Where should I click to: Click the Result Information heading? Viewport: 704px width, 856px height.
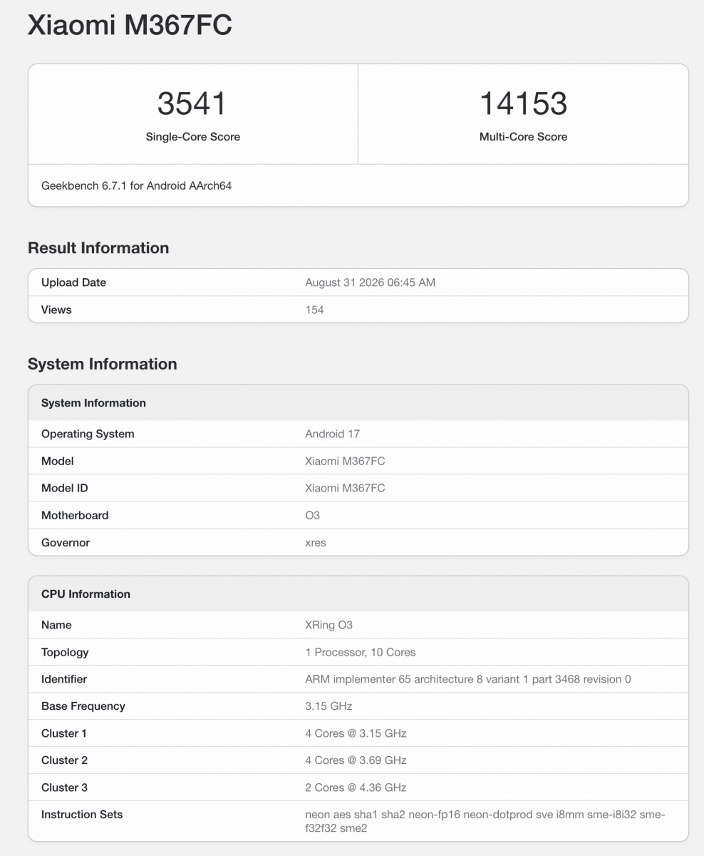point(98,248)
